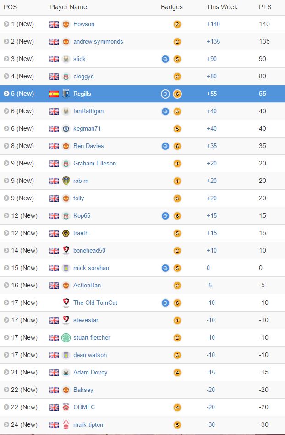Click the Nottingham Forest crest beside mark tipton
This screenshot has height=435, width=285.
(66, 424)
